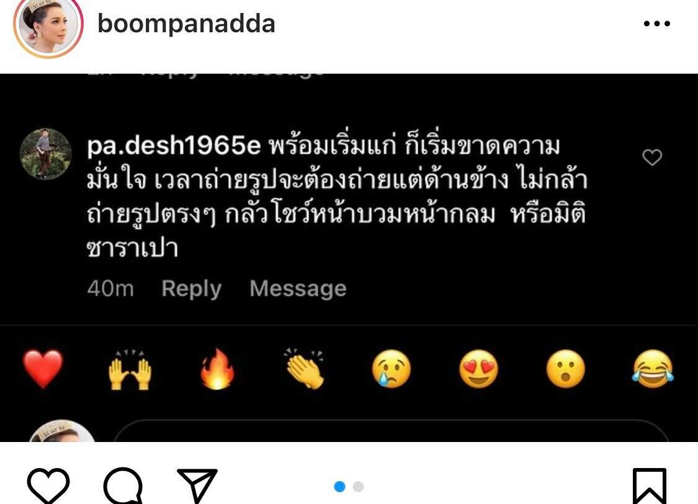Open comments with speech bubble icon
This screenshot has height=504, width=698.
tap(123, 486)
